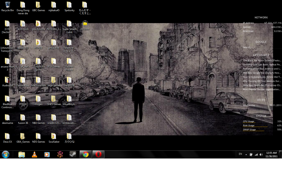Image resolution: width=282 pixels, height=169 pixels.
Task: Open "Why Turning Off Your Devices" article
Action: point(262,81)
